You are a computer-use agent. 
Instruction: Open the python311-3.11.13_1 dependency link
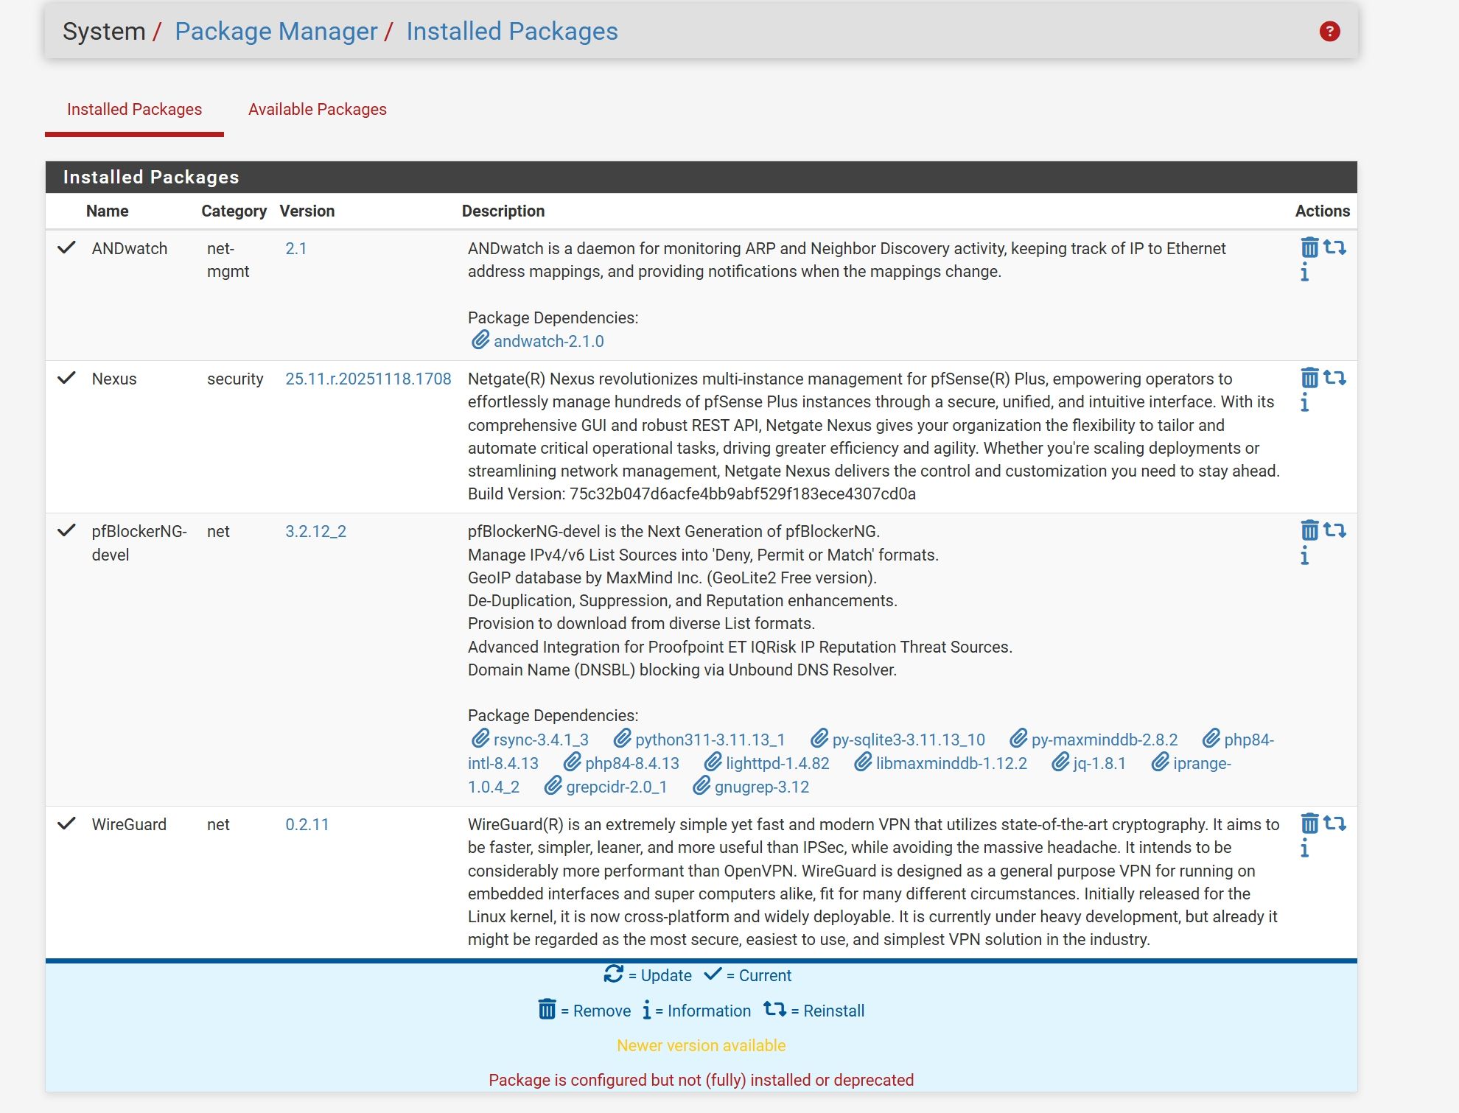click(710, 740)
